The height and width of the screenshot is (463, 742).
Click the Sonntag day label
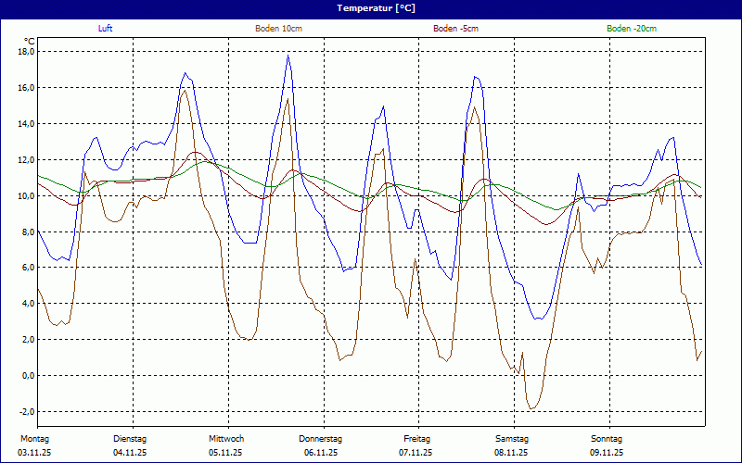pyautogui.click(x=607, y=439)
